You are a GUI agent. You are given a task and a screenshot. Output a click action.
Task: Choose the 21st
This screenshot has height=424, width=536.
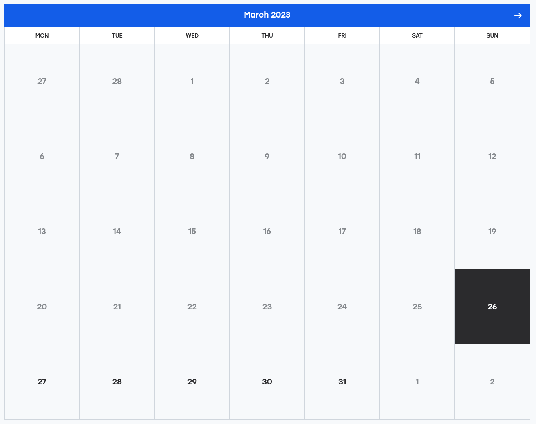click(117, 307)
